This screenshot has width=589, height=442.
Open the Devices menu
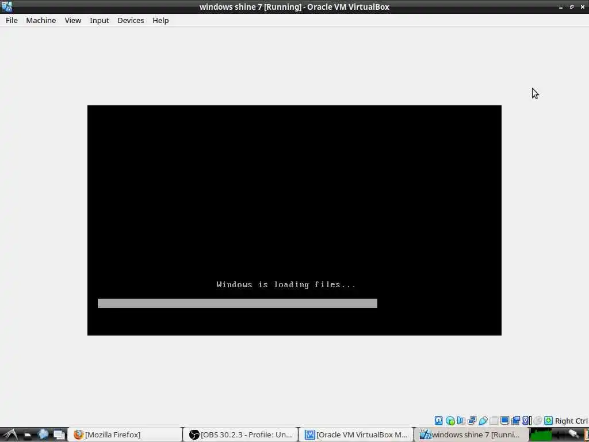click(131, 20)
